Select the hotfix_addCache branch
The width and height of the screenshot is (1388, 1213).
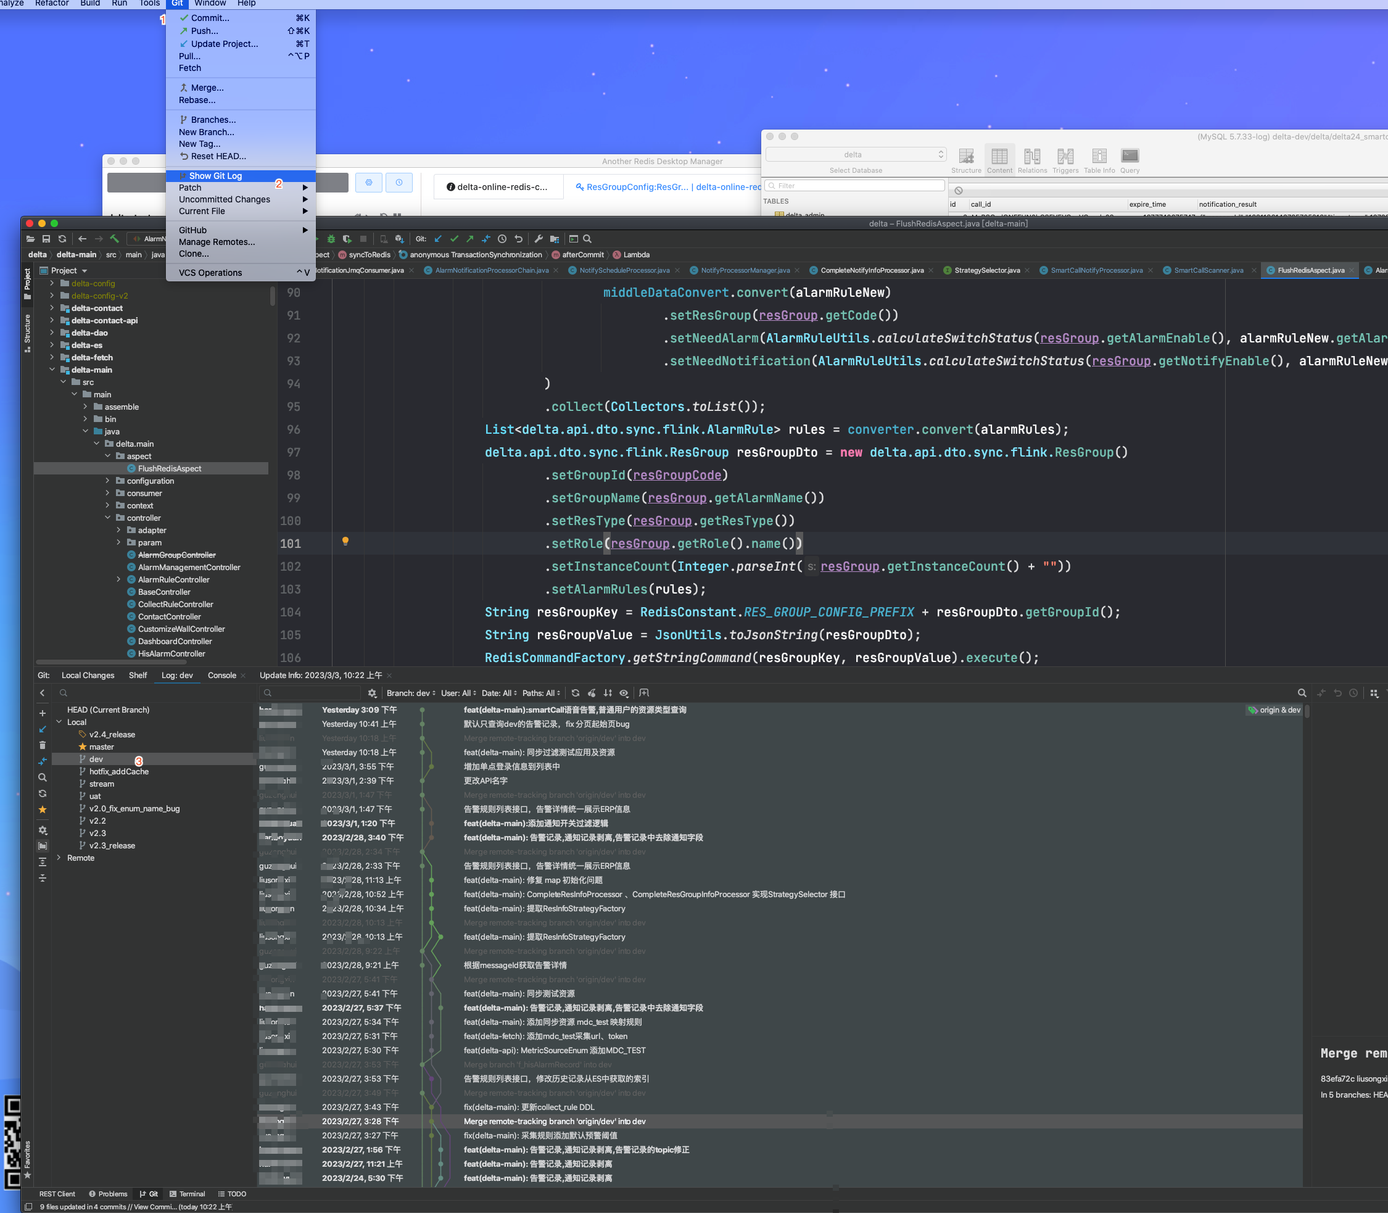(x=118, y=772)
